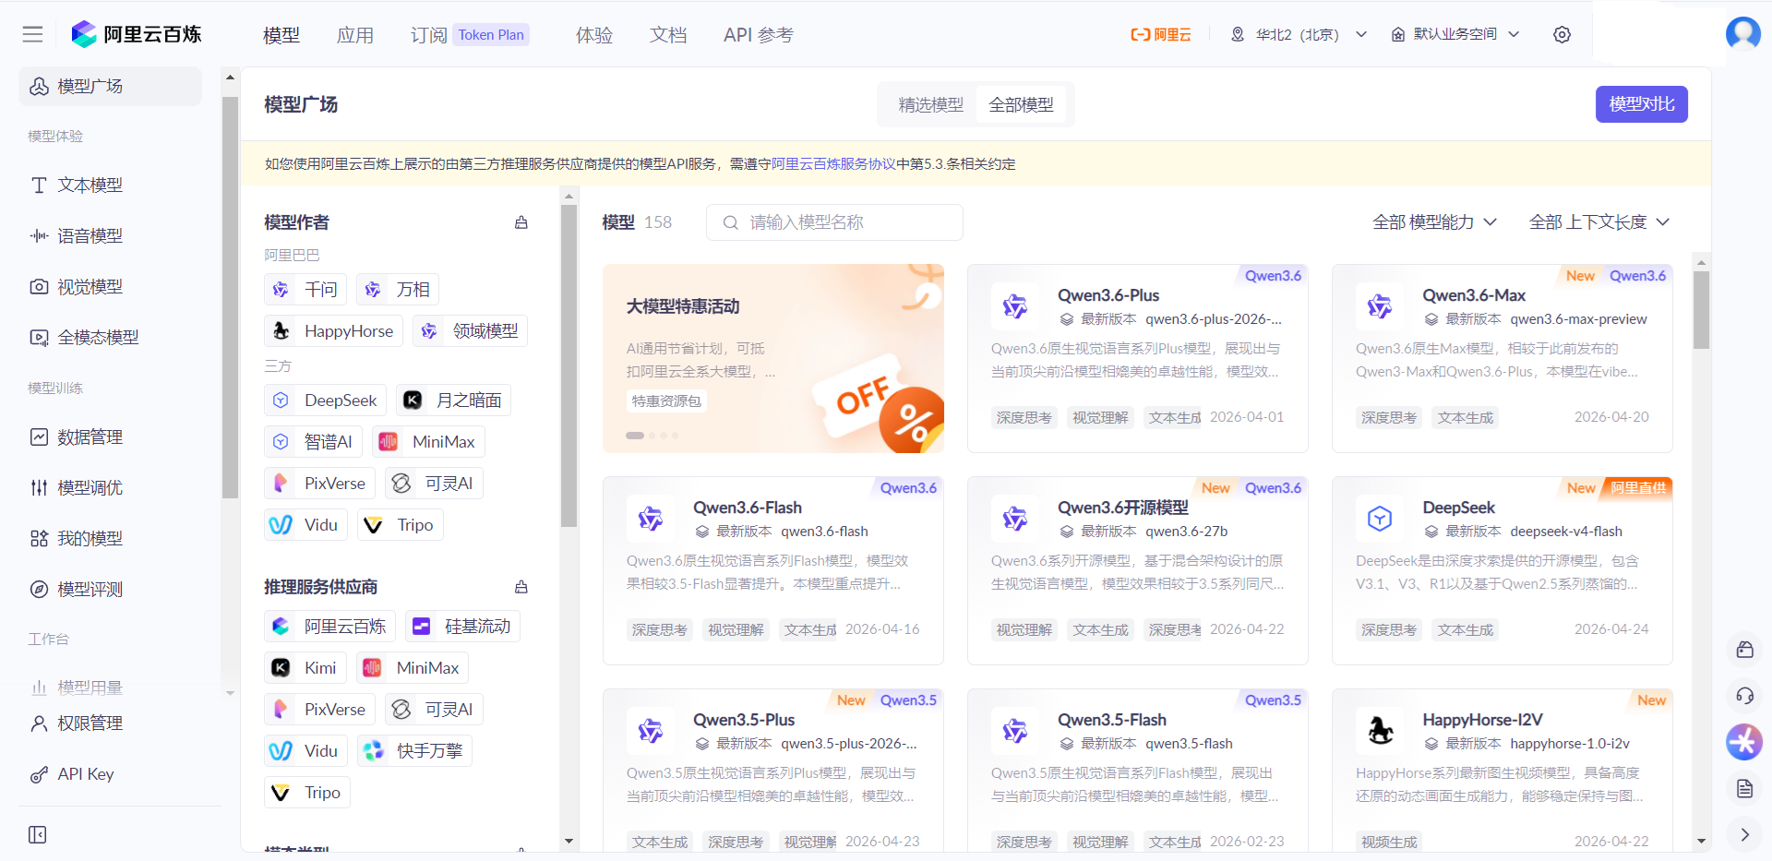Filter by 硅基流动 provider
Image resolution: width=1772 pixels, height=861 pixels.
pos(462,627)
